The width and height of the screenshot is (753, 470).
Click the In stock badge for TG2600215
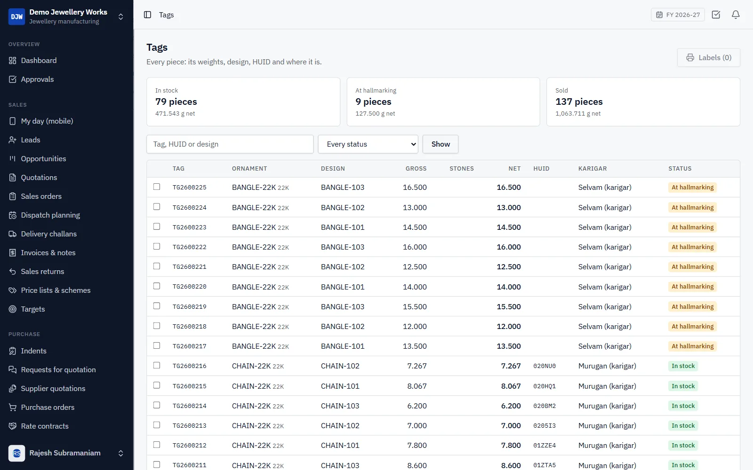click(683, 386)
